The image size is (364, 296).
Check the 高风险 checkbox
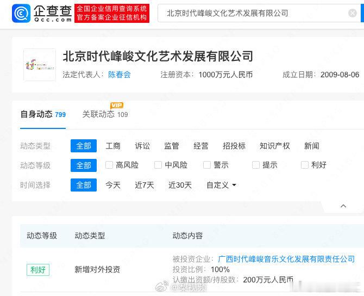tap(109, 165)
